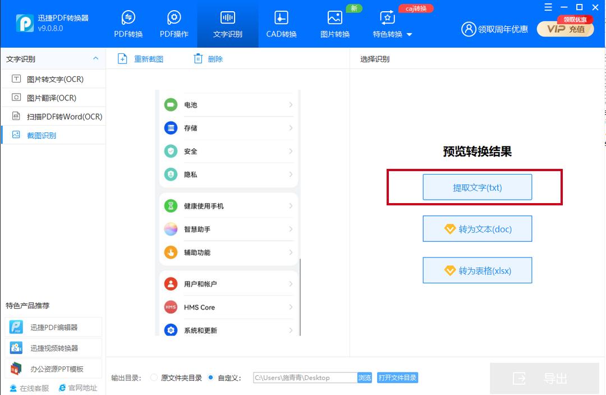This screenshot has height=395, width=606.
Task: Select the 自定义 output directory option
Action: coord(210,378)
